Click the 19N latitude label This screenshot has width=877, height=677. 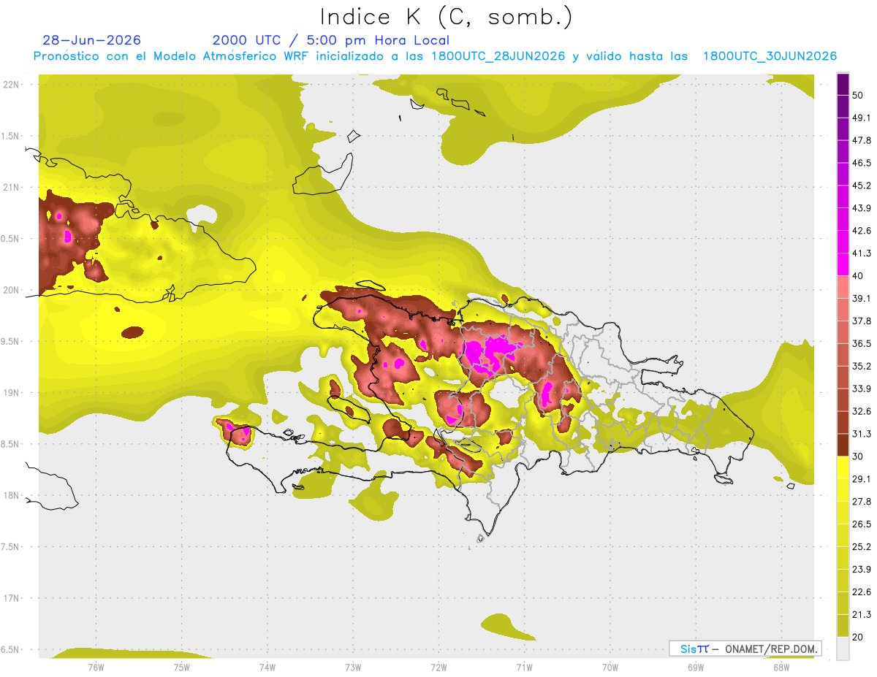12,393
